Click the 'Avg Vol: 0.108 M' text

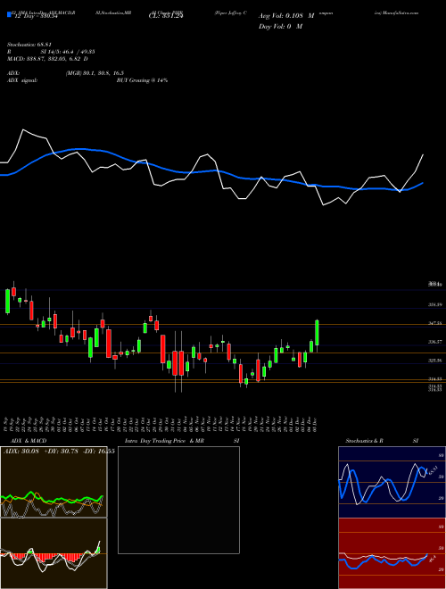click(x=286, y=17)
